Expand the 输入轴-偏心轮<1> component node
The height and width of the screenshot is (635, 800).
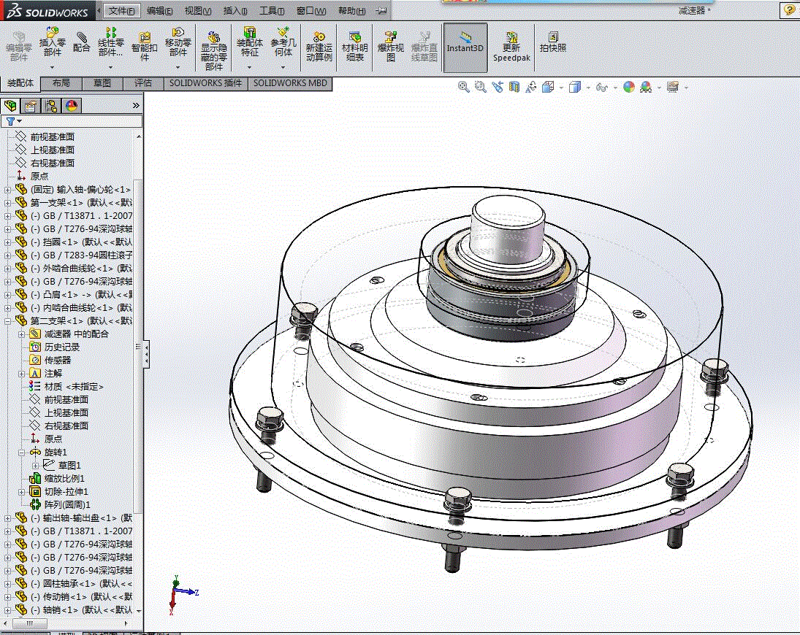click(8, 190)
